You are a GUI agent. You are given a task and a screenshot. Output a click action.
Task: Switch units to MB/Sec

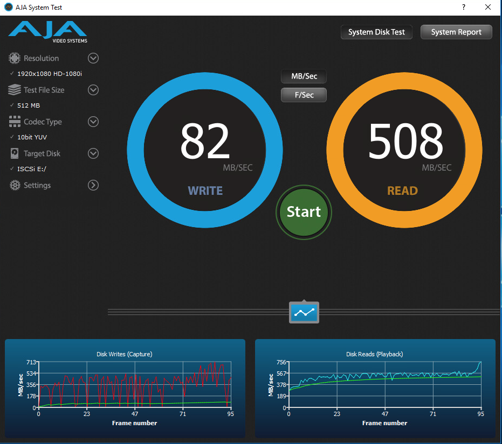304,76
